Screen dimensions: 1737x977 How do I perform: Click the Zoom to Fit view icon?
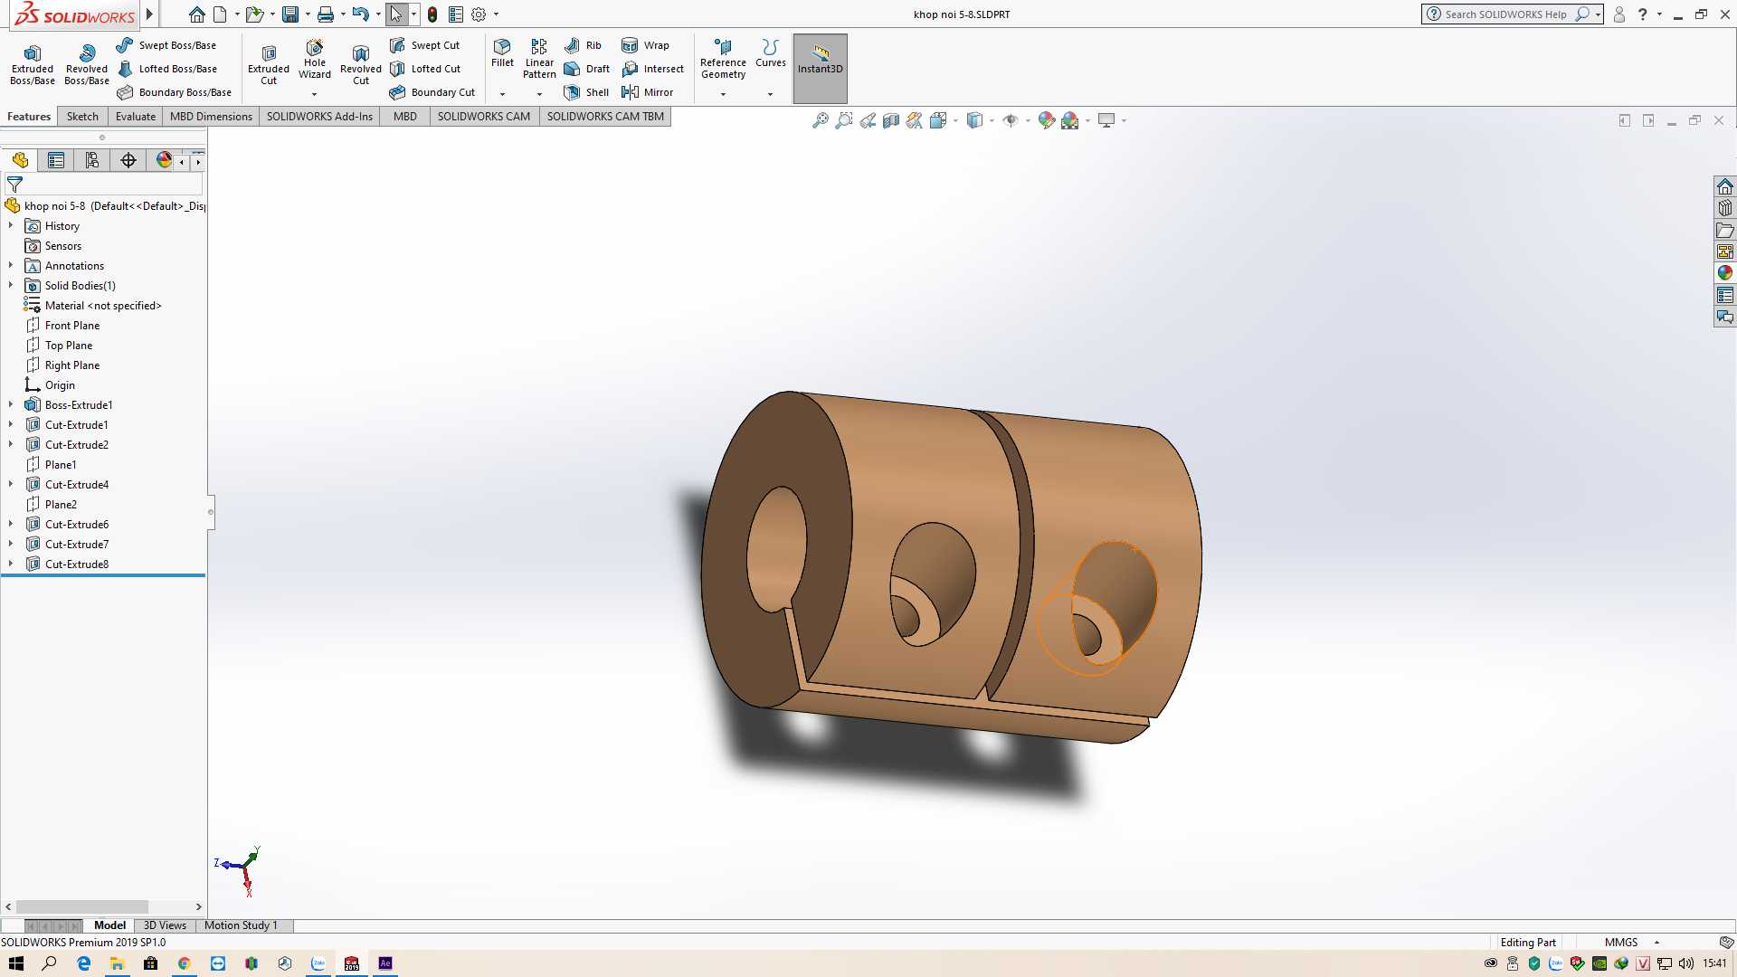point(820,120)
